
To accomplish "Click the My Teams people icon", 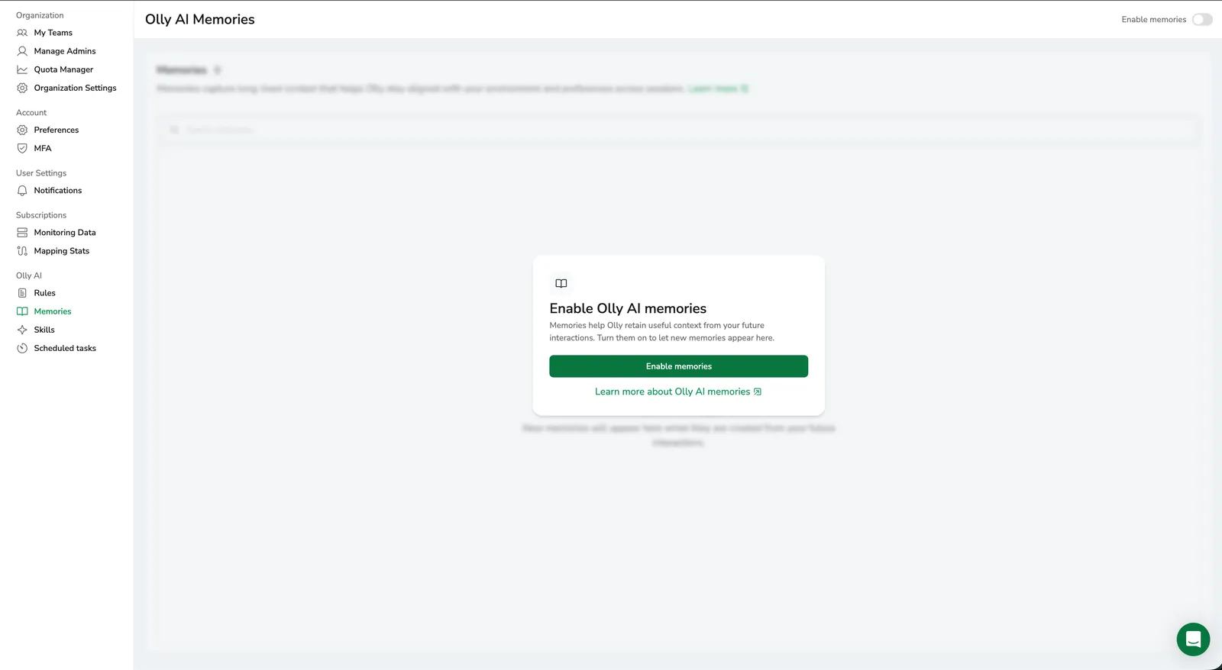I will point(22,33).
